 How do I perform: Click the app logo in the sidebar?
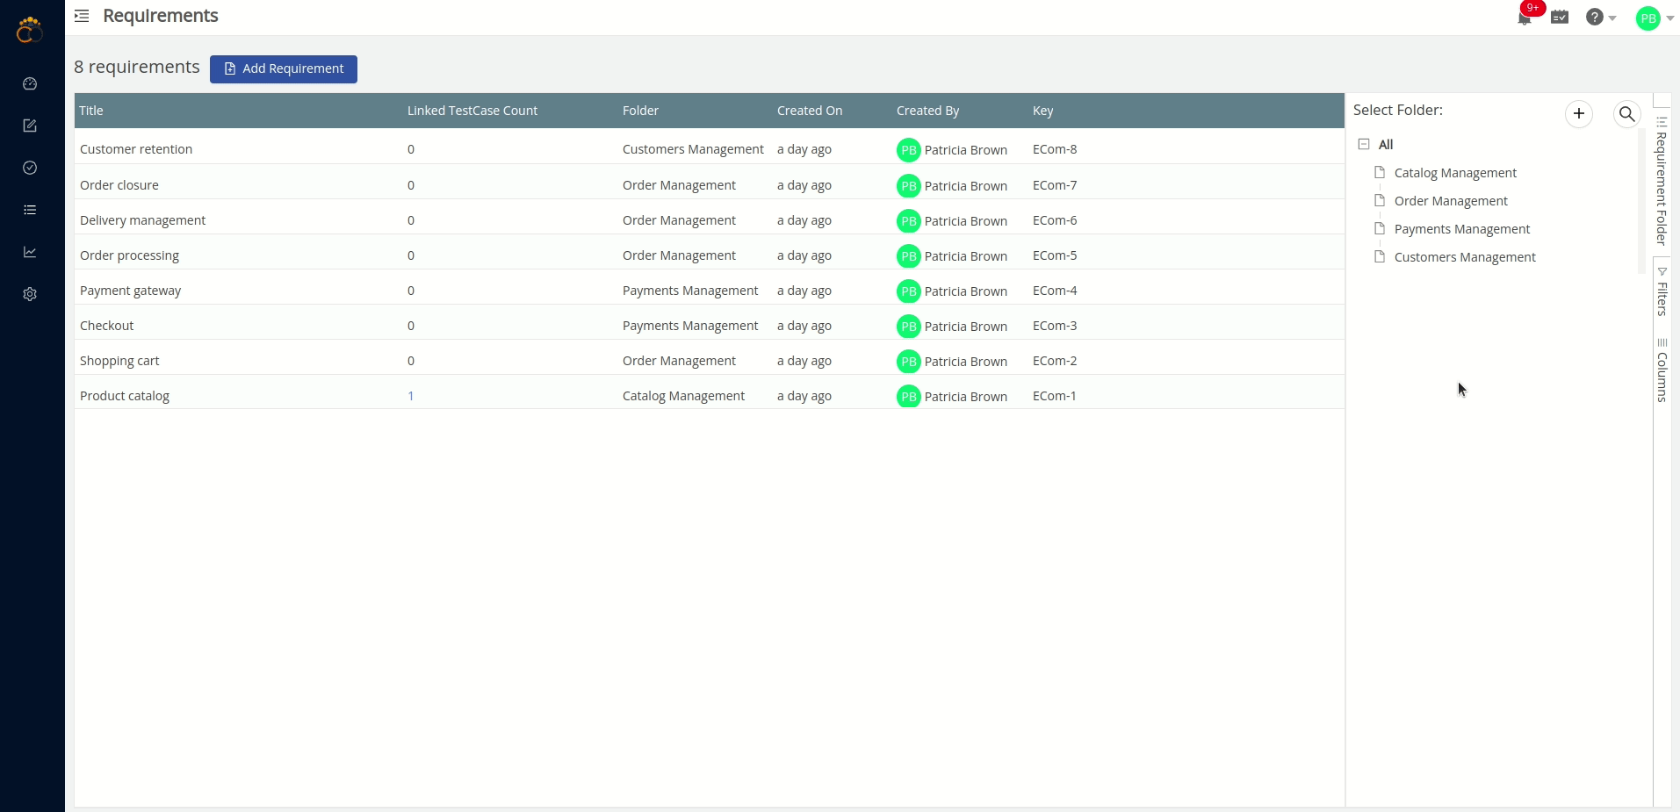point(30,30)
